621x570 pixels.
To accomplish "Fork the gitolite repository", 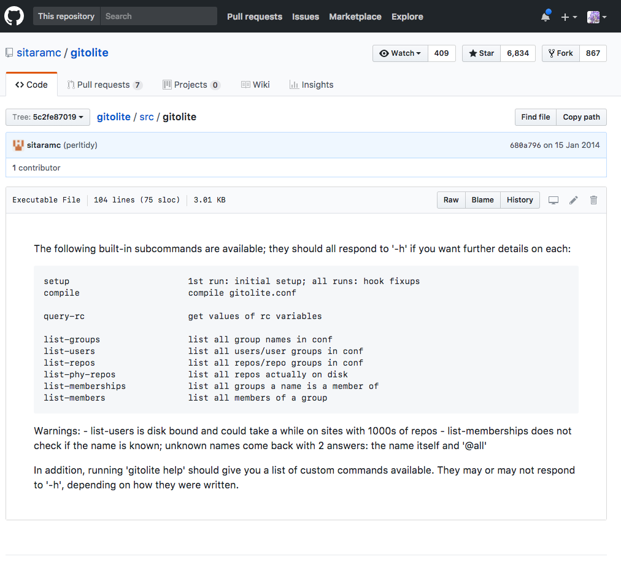I will (560, 53).
